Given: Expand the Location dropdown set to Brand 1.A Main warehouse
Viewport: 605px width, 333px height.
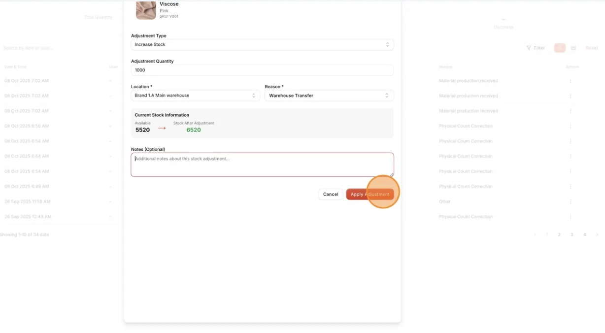Looking at the screenshot, I should 196,96.
